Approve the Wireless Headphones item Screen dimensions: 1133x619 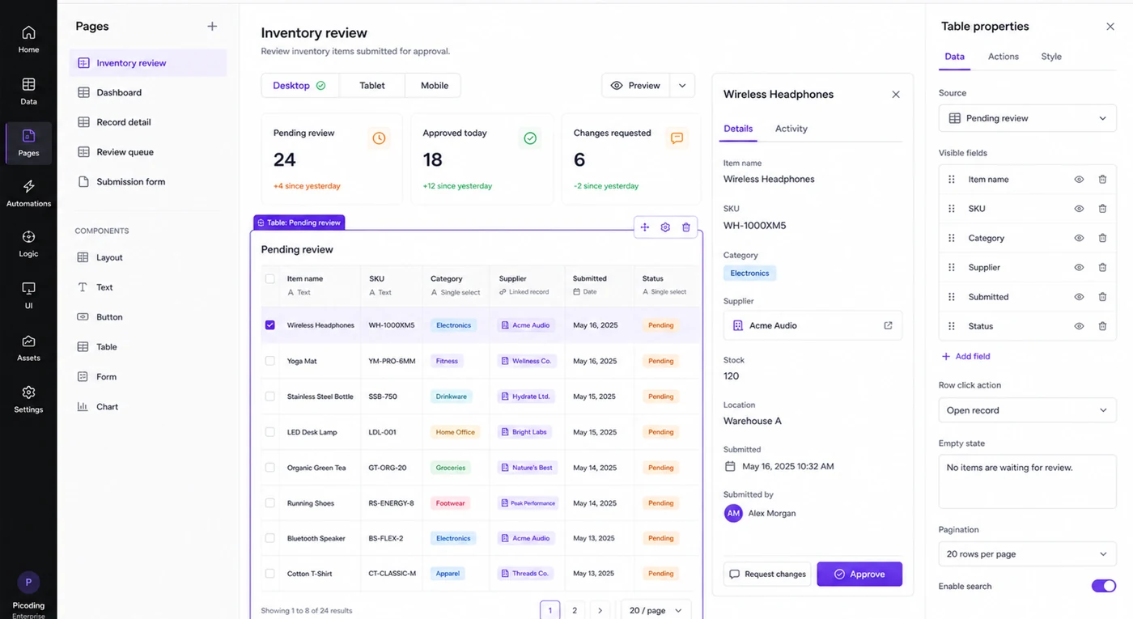(x=859, y=574)
